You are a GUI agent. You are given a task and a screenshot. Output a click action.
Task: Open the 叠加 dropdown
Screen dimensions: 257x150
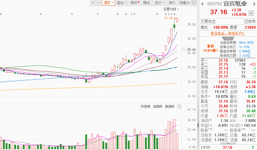point(121,3)
